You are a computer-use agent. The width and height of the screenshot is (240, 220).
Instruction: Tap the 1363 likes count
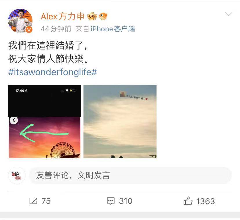pyautogui.click(x=206, y=201)
